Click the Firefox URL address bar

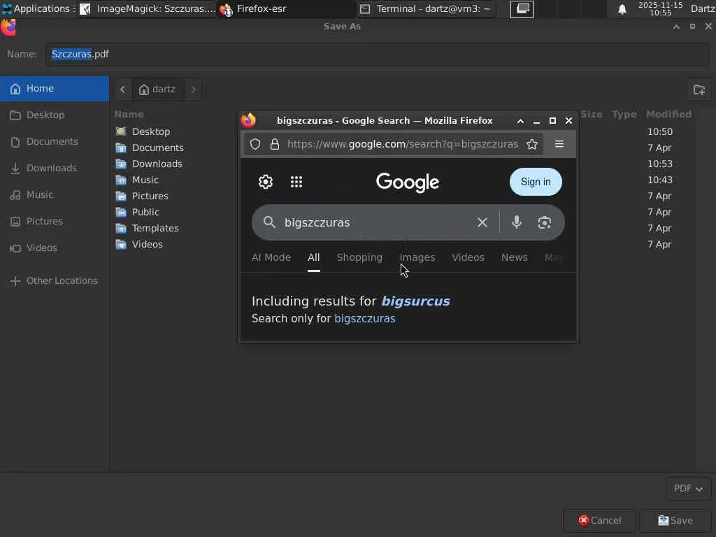[x=393, y=144]
